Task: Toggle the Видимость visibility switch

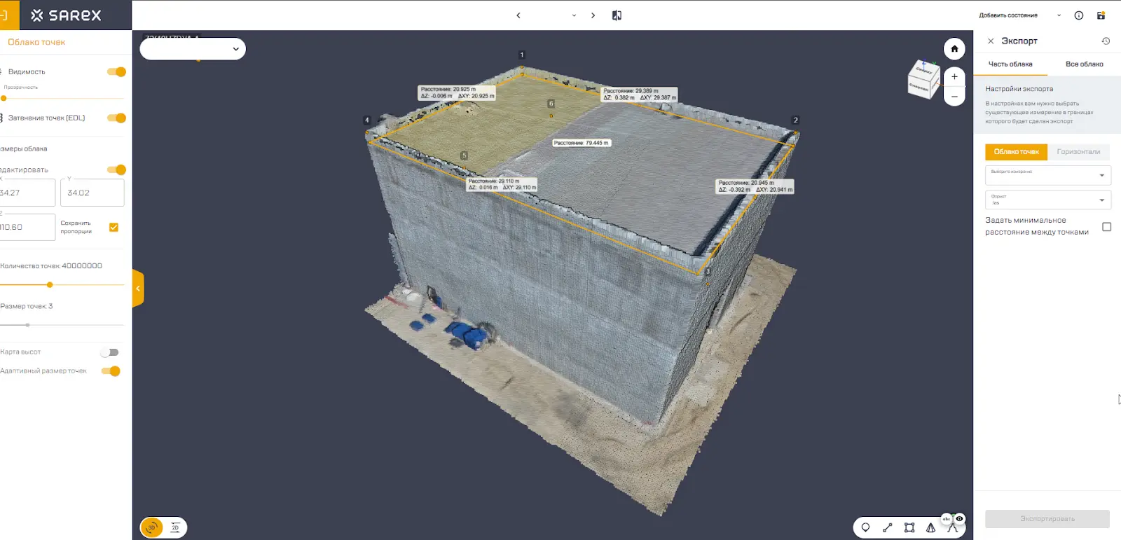Action: point(116,71)
